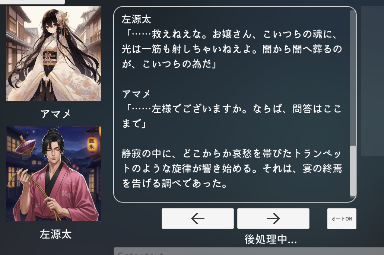Click the 左源太 speaker name in the dialogue log
Screen dimensions: 384x255
click(x=136, y=19)
